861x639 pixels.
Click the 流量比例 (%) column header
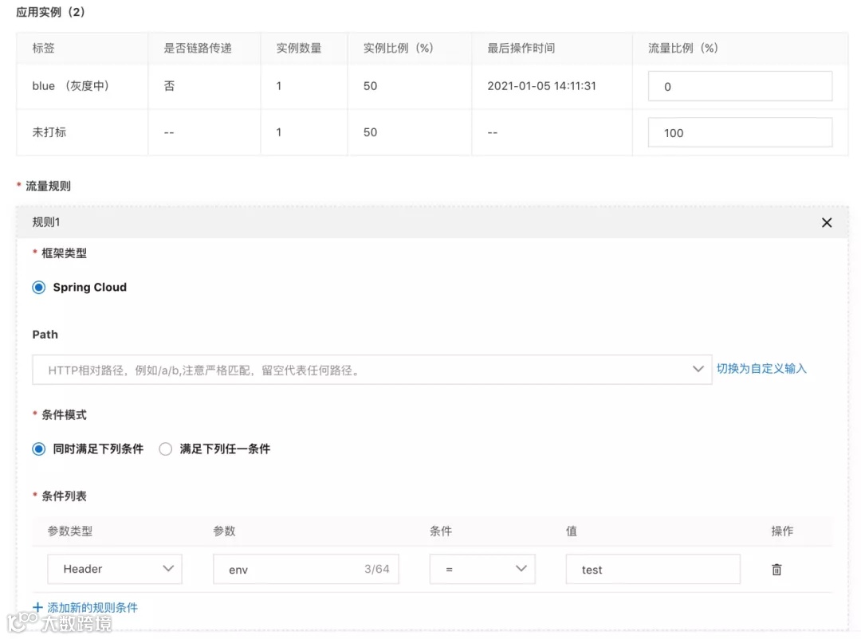(x=683, y=48)
